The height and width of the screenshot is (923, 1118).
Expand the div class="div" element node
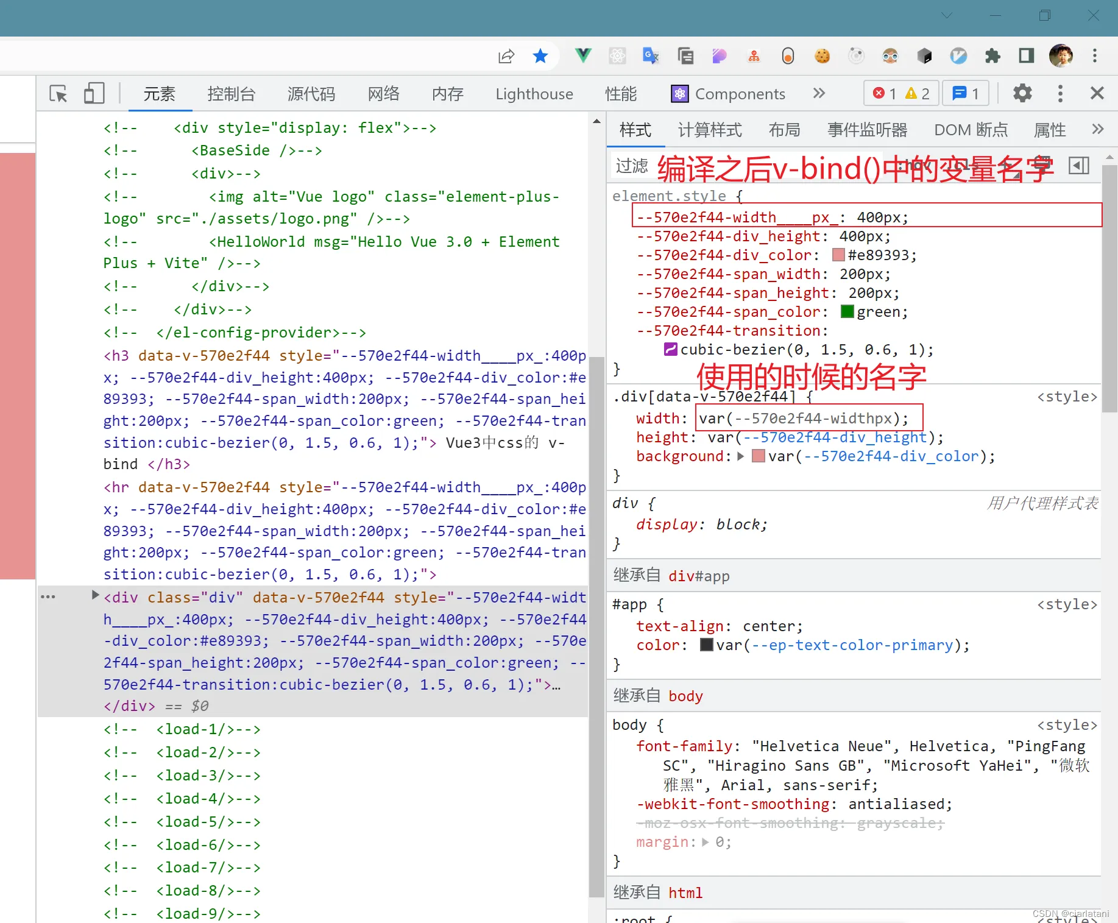(95, 595)
